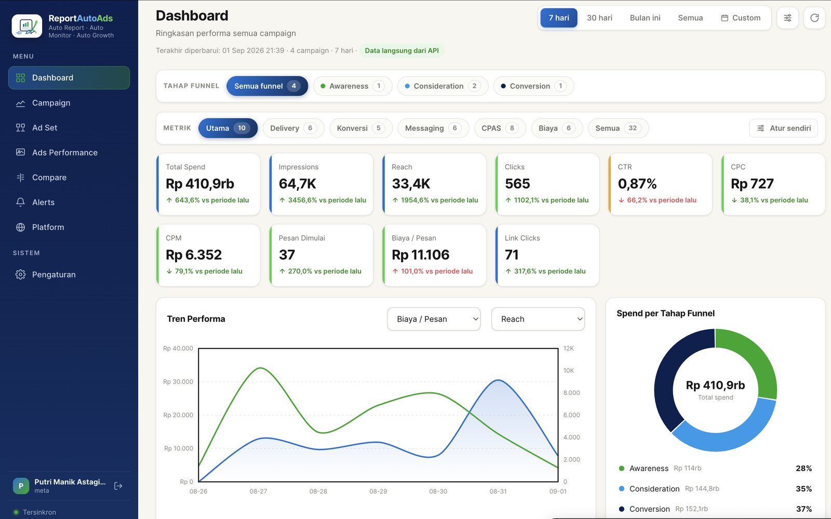This screenshot has height=519, width=831.
Task: Switch to the Semua date range
Action: (690, 18)
